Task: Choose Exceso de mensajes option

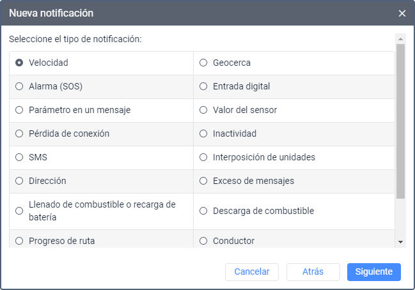Action: [x=203, y=181]
